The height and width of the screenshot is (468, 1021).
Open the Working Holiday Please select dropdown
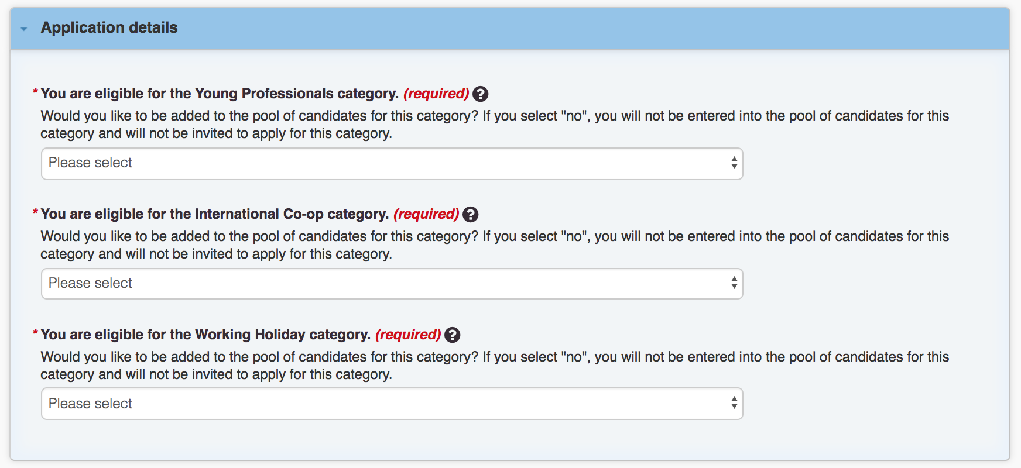[392, 404]
